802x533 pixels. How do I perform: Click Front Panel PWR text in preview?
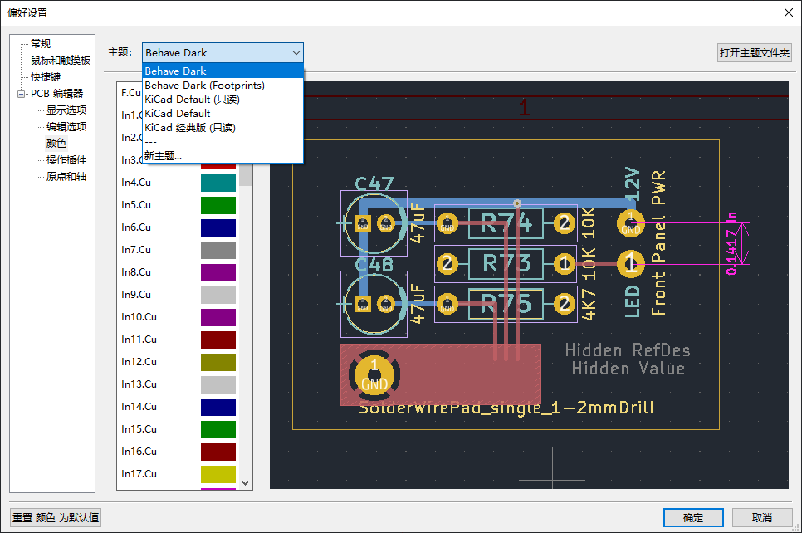pyautogui.click(x=658, y=243)
